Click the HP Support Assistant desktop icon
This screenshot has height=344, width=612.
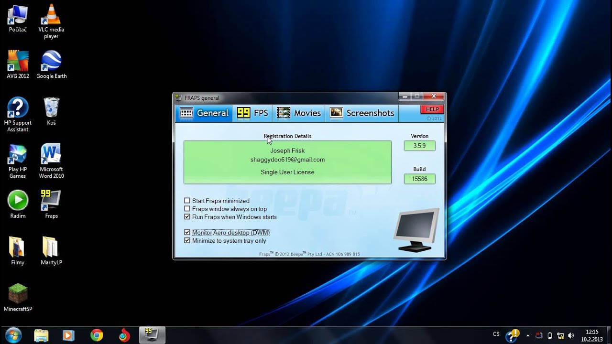[18, 115]
